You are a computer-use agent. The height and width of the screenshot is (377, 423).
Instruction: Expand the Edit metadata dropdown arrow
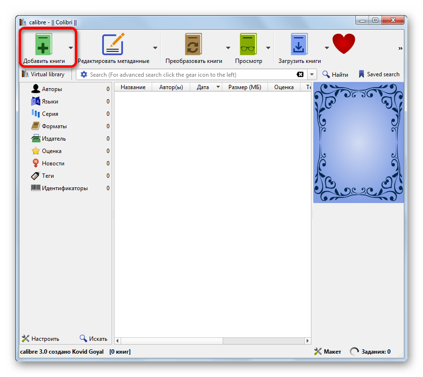pyautogui.click(x=155, y=48)
